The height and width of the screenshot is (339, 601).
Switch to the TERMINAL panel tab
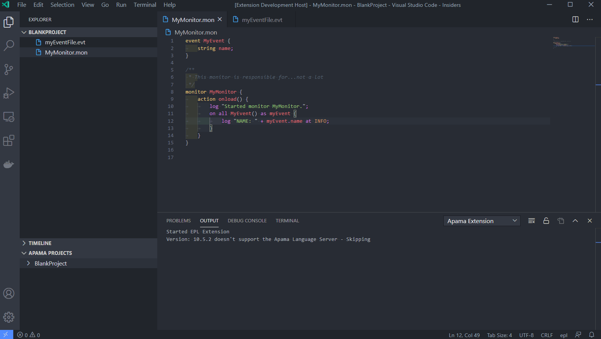pos(287,221)
